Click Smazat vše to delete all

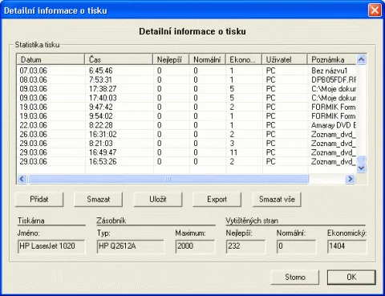coord(277,199)
